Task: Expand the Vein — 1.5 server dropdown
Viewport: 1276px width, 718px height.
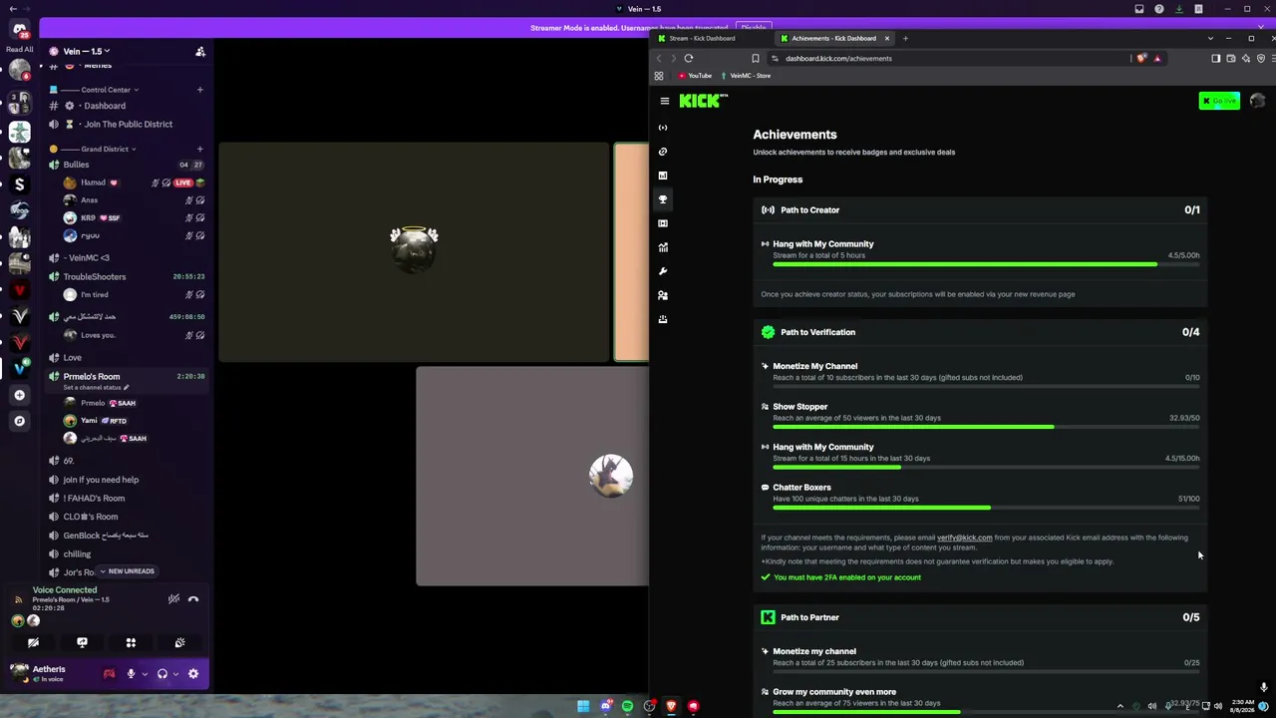Action: coord(87,51)
